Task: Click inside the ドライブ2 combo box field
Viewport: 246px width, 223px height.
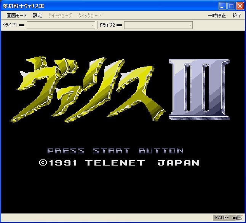Action: [158, 25]
